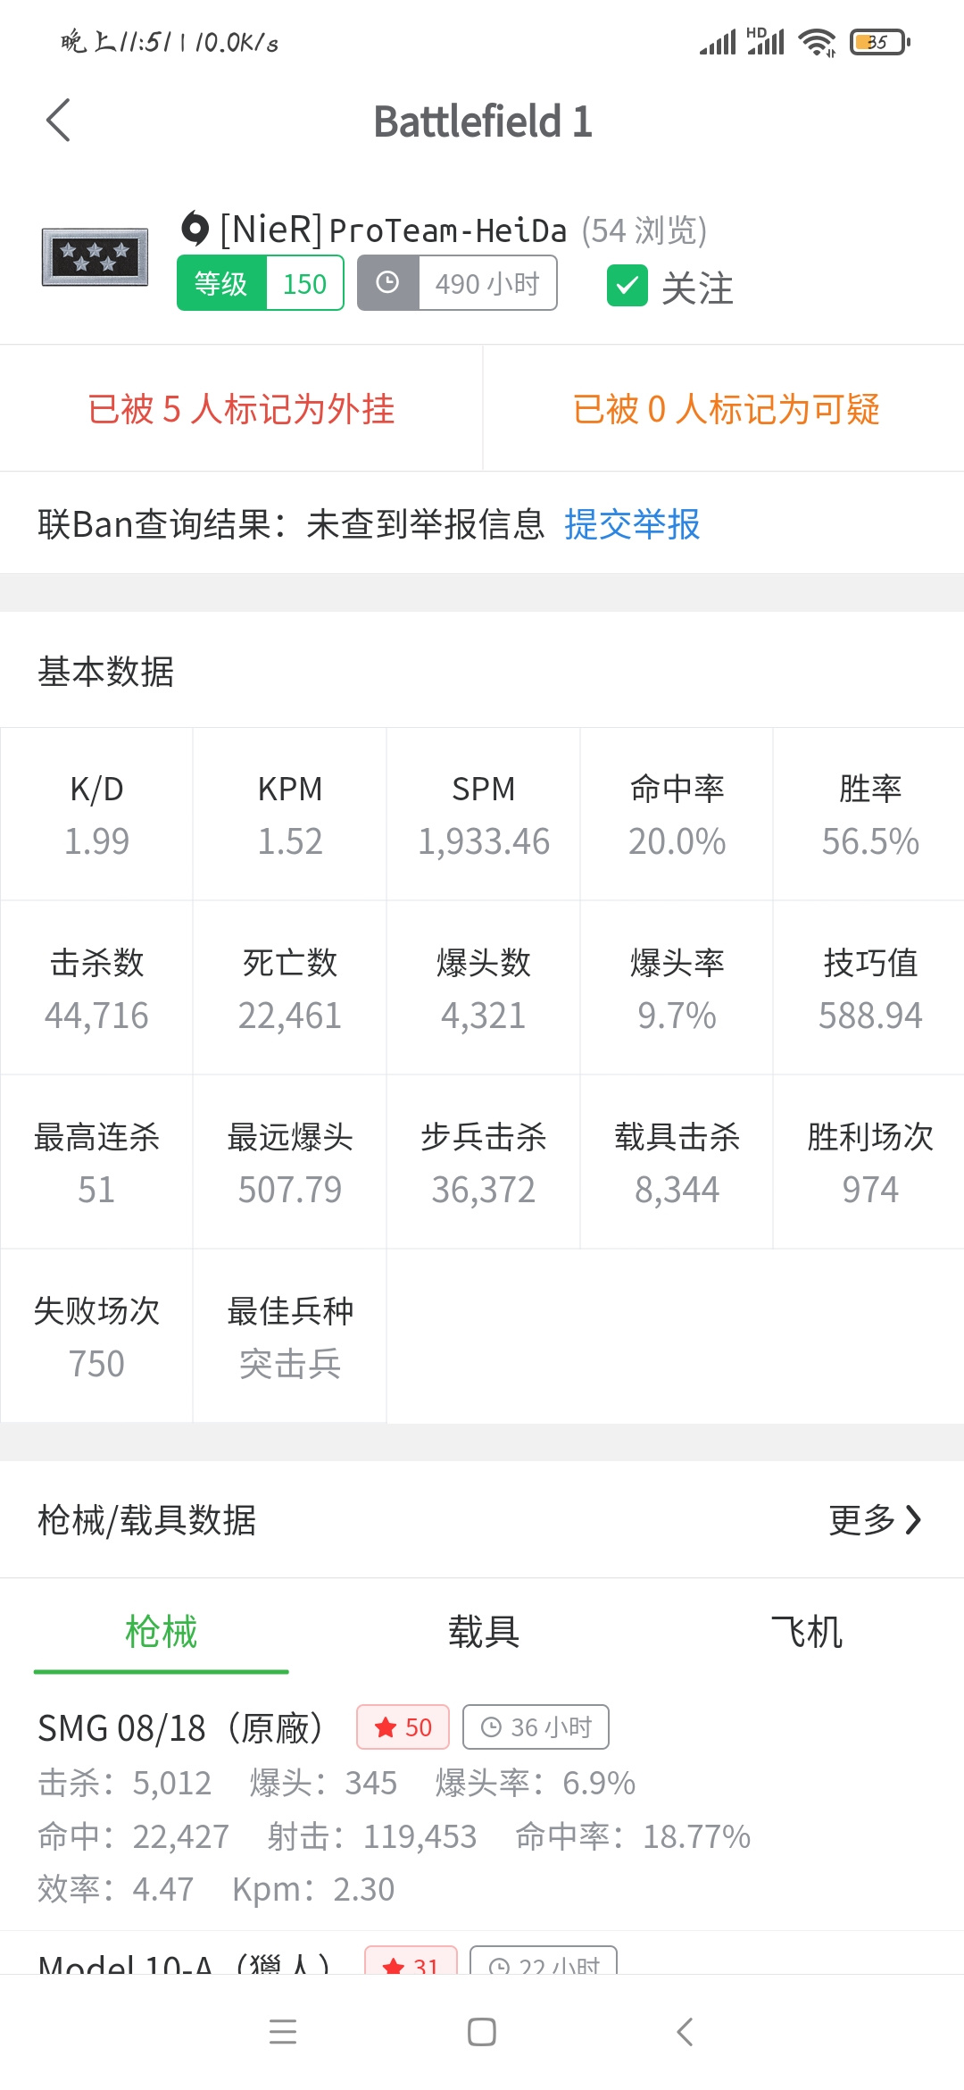Tap the chevron arrow next to 更多
This screenshot has height=2090, width=964.
[x=913, y=1519]
